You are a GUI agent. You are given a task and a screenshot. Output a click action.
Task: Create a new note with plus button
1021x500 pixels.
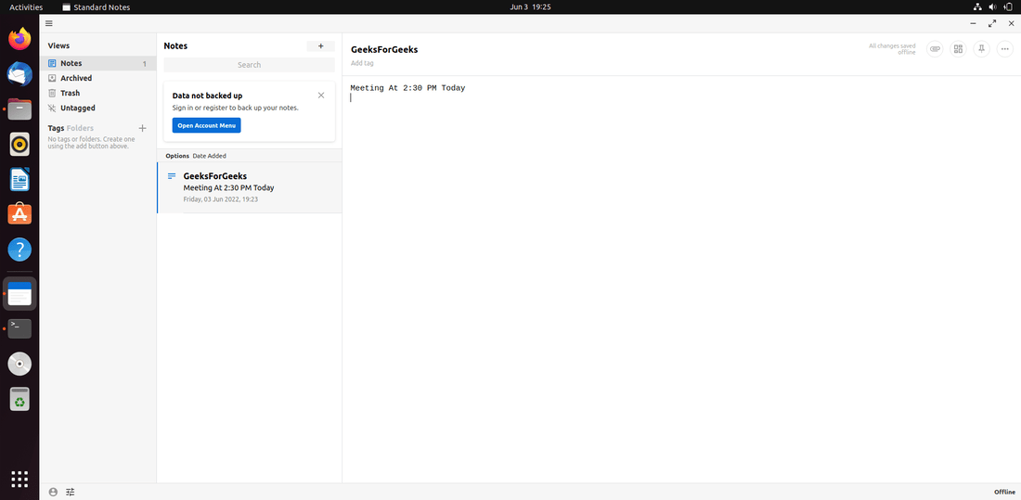click(320, 46)
